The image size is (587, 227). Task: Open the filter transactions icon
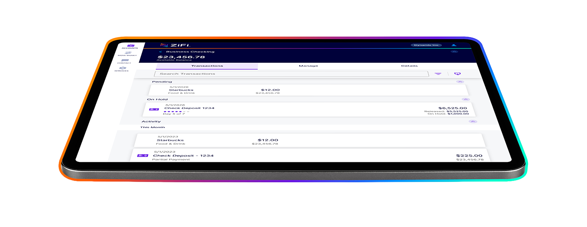pyautogui.click(x=438, y=74)
